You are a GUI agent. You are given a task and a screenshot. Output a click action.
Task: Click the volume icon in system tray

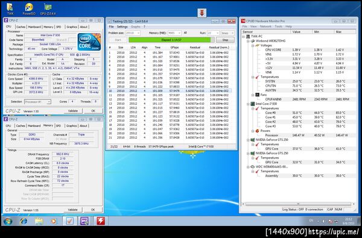323,221
